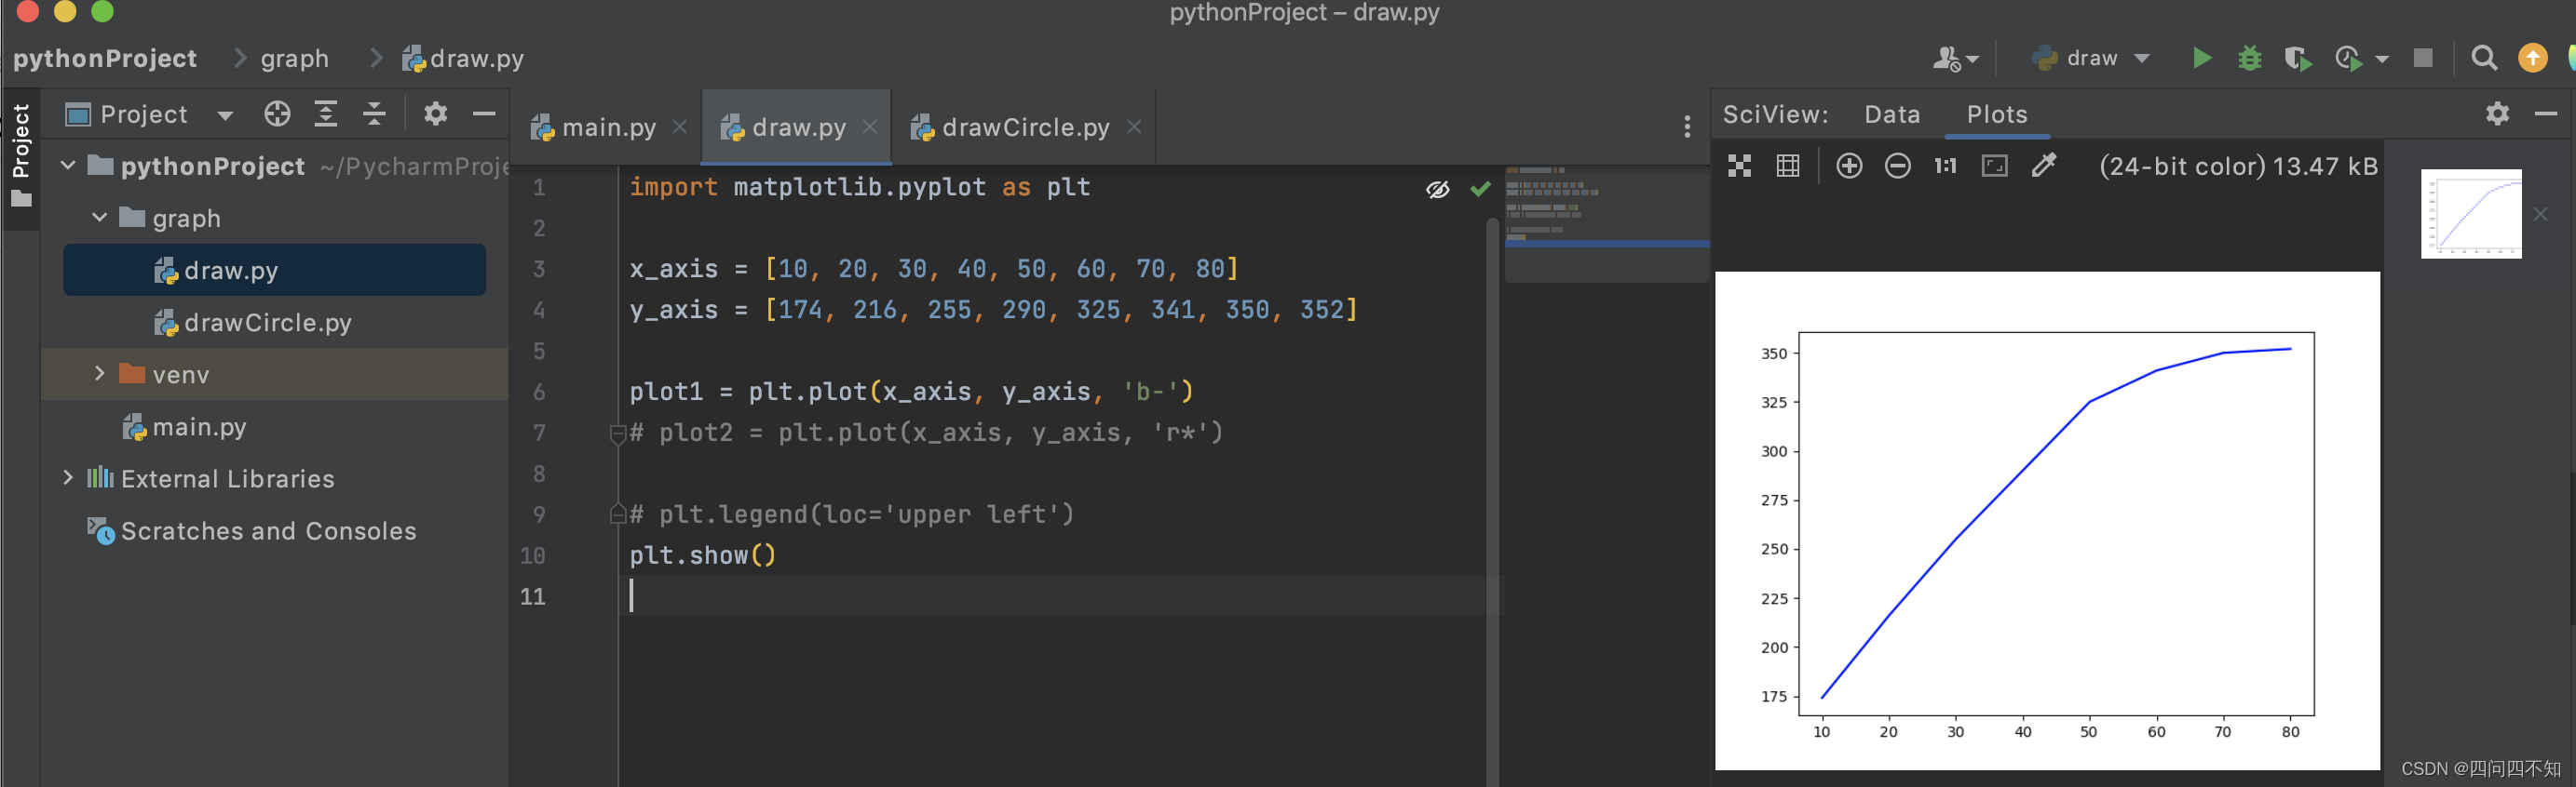Click line number 6 in gutter
Viewport: 2576px width, 787px height.
[x=539, y=393]
